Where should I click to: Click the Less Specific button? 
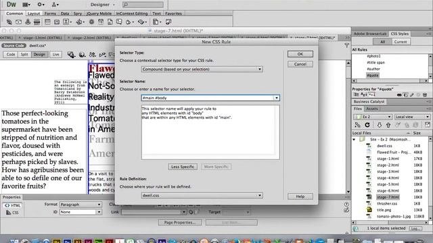(183, 167)
